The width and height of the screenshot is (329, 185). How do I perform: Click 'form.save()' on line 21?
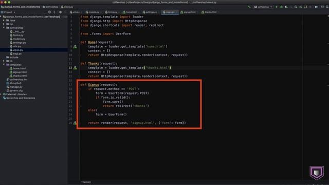click(x=113, y=102)
